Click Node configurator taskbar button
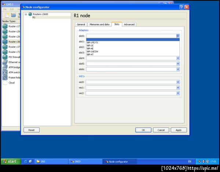The width and height of the screenshot is (220, 172). click(120, 161)
